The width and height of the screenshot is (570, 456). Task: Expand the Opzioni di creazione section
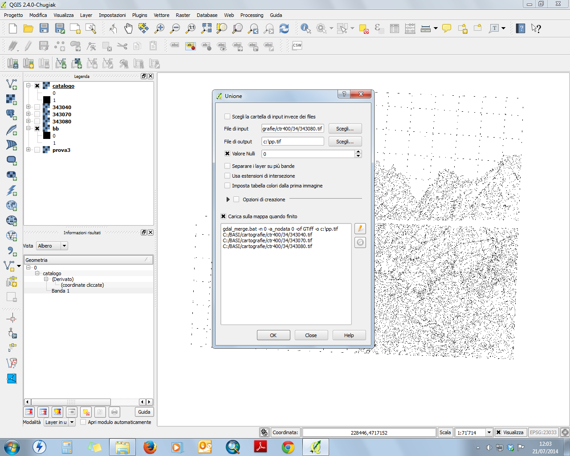(228, 199)
